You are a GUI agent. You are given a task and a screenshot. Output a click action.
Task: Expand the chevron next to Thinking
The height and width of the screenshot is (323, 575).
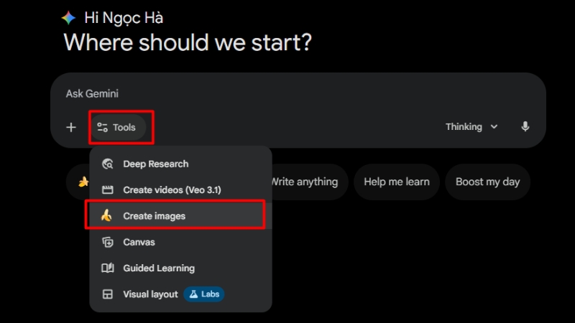click(x=494, y=127)
